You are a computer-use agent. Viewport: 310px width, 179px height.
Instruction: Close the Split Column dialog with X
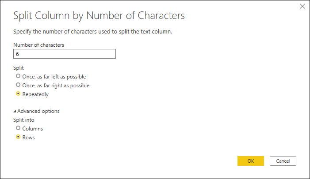pos(302,7)
